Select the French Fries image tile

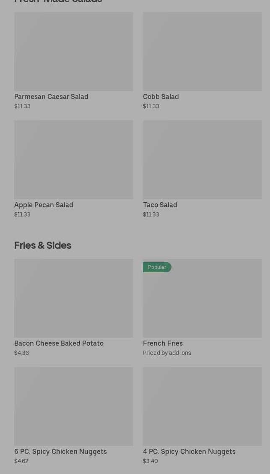(202, 302)
